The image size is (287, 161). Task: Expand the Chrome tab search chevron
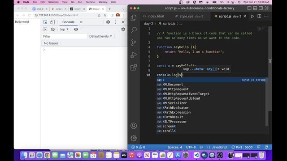tap(123, 9)
